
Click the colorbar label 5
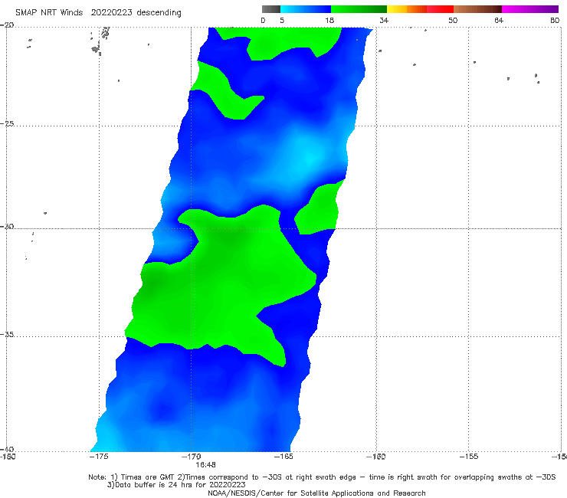coord(282,21)
